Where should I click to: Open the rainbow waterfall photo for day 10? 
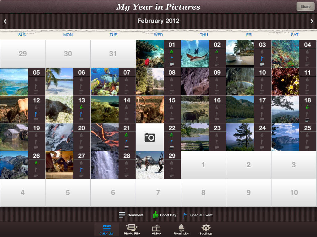point(240,81)
